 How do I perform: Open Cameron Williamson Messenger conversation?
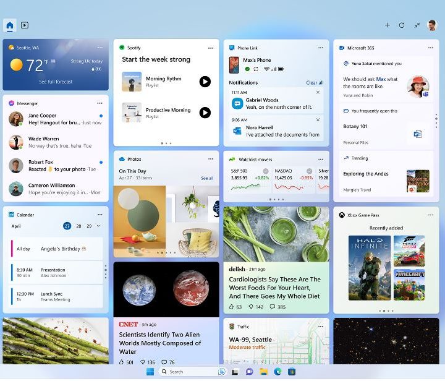(56, 189)
